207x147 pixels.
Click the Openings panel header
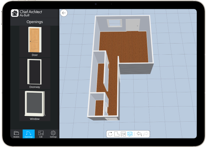pos(35,22)
